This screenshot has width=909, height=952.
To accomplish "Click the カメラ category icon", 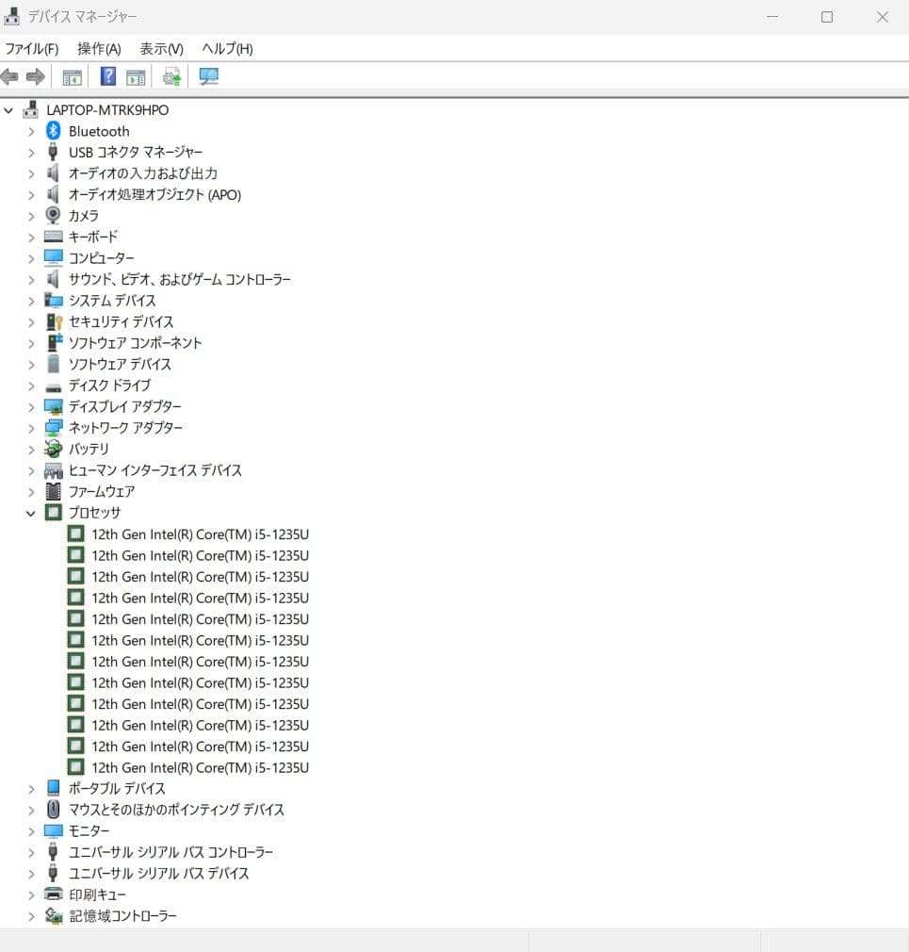I will (x=53, y=215).
